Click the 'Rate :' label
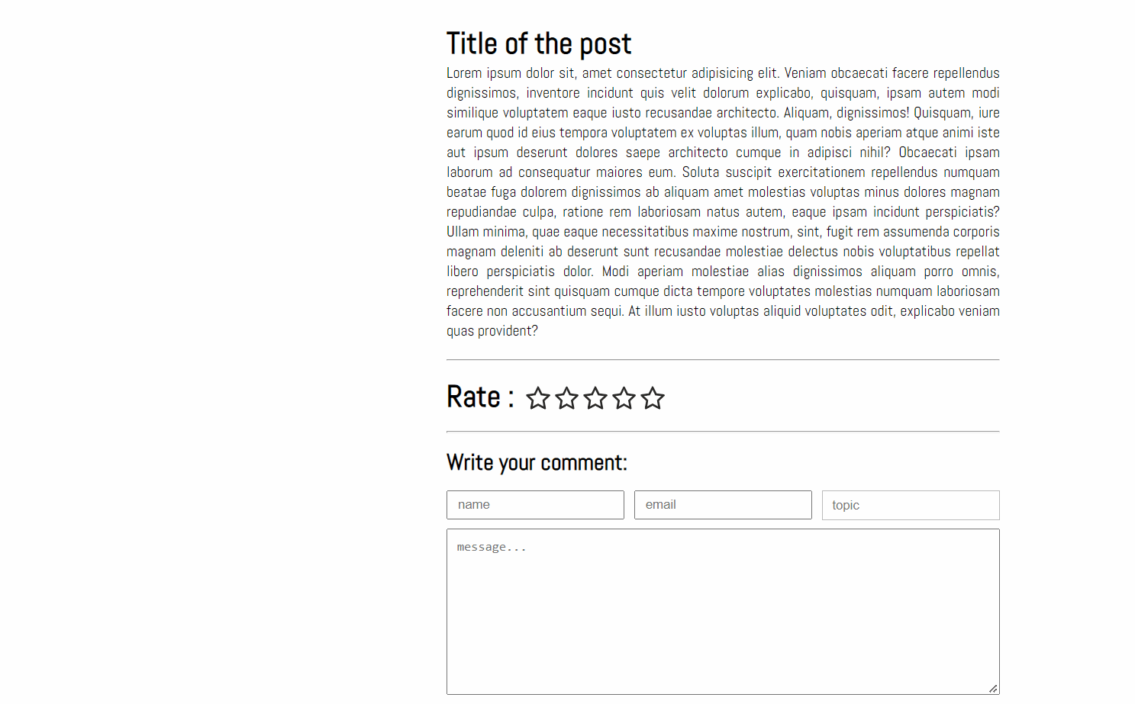The width and height of the screenshot is (1135, 704). (480, 397)
